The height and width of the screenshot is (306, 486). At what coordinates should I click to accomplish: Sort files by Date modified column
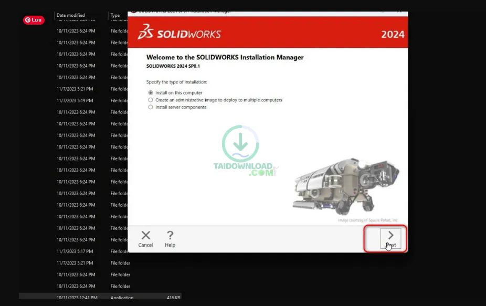coord(71,15)
